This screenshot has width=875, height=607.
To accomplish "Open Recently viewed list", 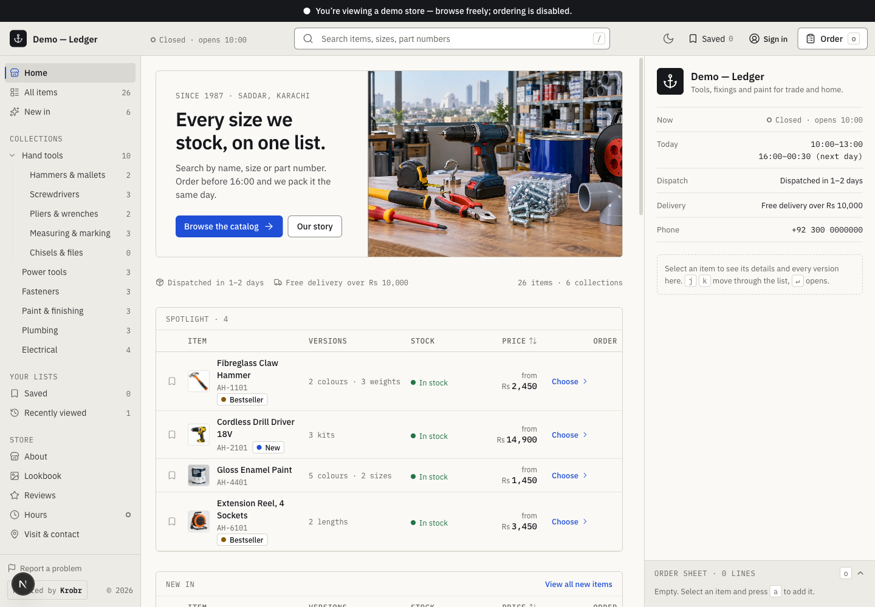I will coord(70,413).
